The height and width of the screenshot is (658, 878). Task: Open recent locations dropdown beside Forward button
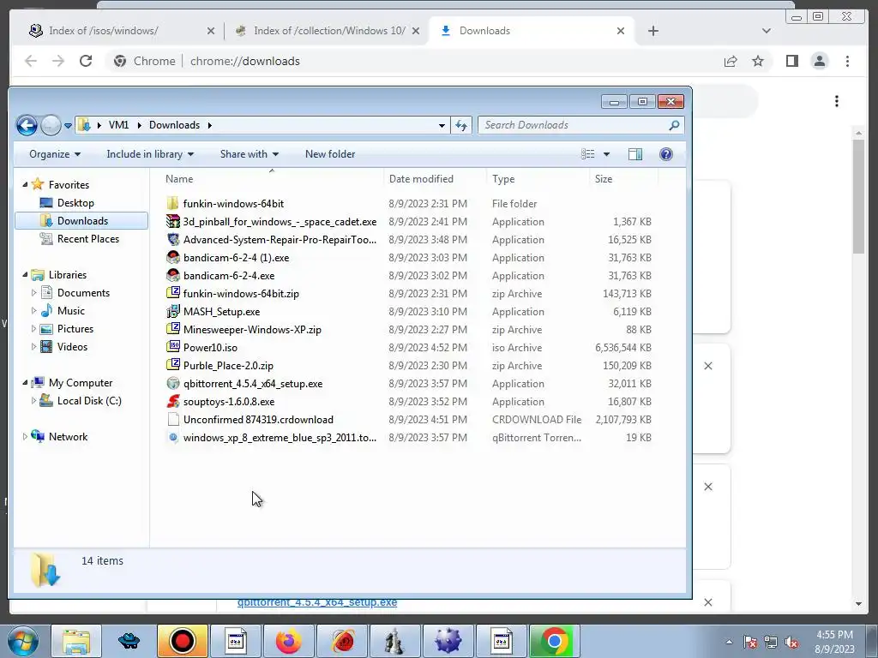pos(68,125)
